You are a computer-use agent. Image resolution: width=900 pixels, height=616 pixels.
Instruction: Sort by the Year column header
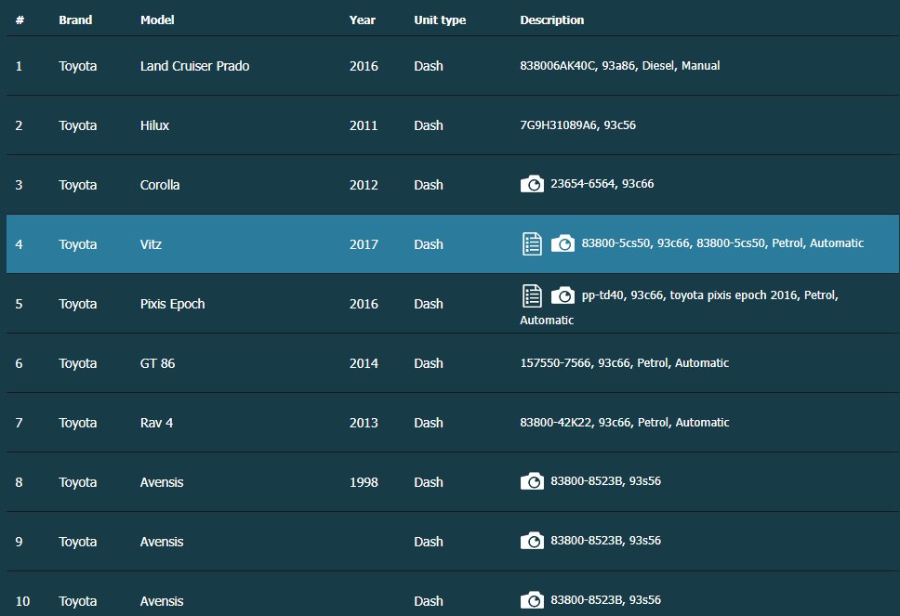pos(363,20)
